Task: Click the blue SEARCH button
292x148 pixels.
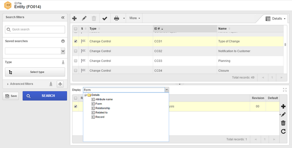Action: [x=45, y=96]
